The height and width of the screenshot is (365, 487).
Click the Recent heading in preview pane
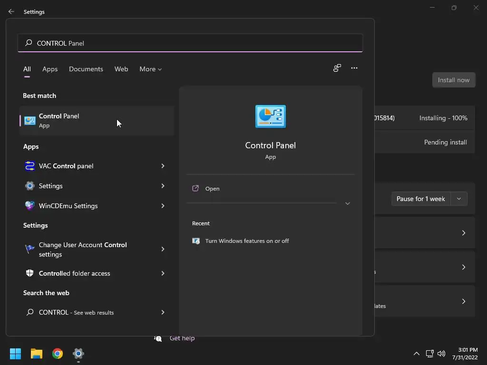[201, 223]
